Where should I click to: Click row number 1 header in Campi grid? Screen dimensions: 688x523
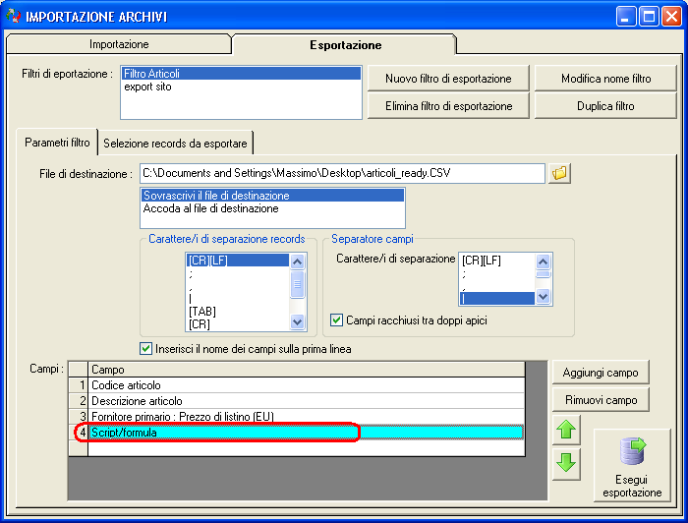coord(79,385)
